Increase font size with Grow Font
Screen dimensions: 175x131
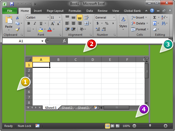[52, 23]
